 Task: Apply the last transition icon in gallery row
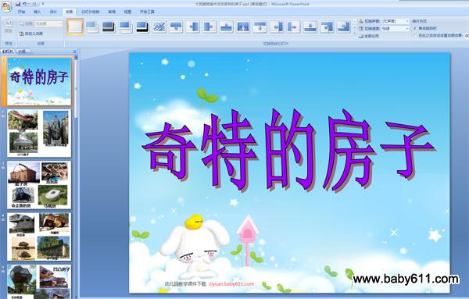pyautogui.click(x=344, y=27)
